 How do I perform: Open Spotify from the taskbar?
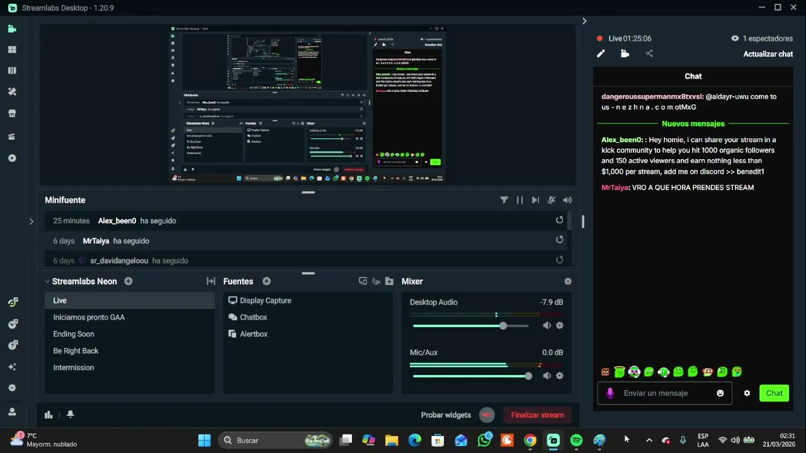coord(576,440)
